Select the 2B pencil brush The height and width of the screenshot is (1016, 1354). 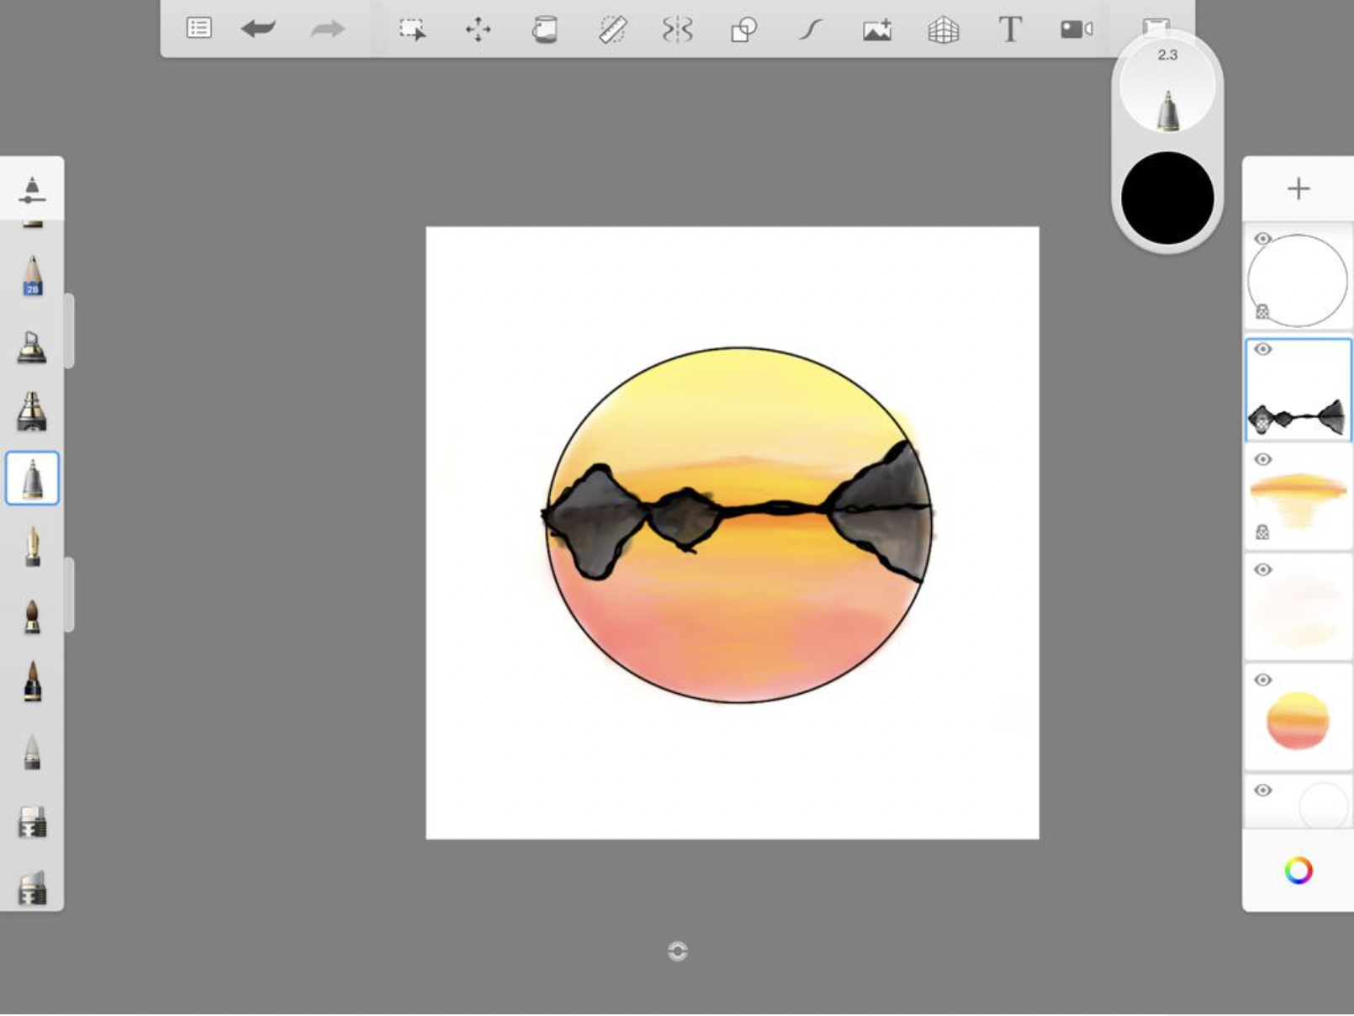pos(32,275)
